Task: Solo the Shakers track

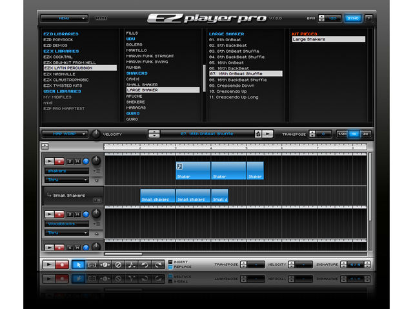Action: 70,162
